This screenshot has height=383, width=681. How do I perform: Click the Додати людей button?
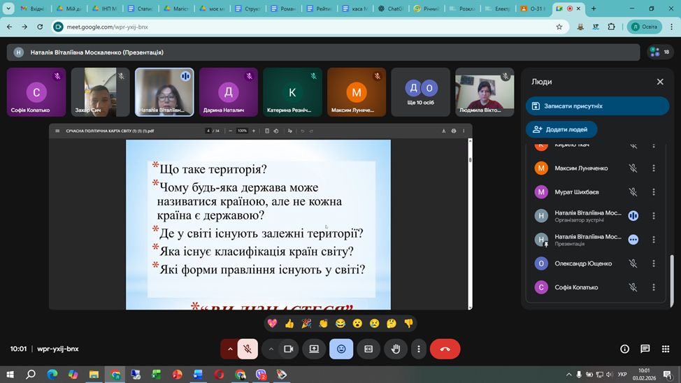[x=561, y=129]
